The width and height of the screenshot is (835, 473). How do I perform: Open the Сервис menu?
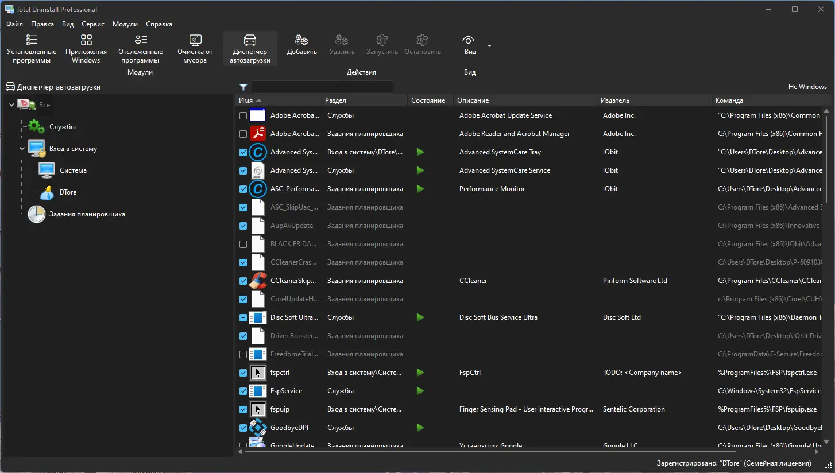click(x=93, y=24)
